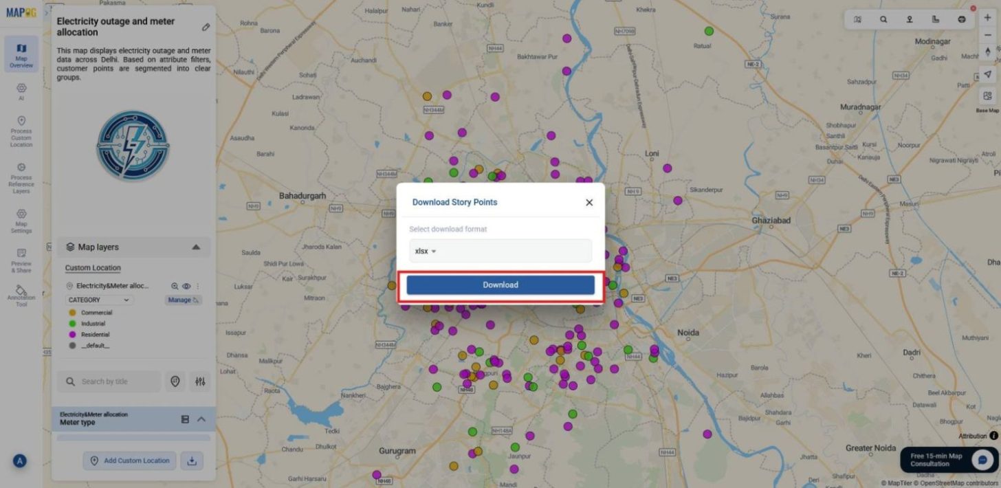This screenshot has width=1001, height=488.
Task: Collapse the Meter type section
Action: 201,418
